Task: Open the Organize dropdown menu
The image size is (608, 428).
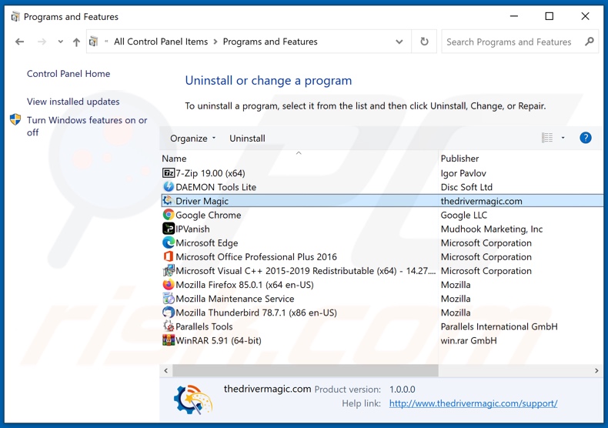Action: point(192,139)
